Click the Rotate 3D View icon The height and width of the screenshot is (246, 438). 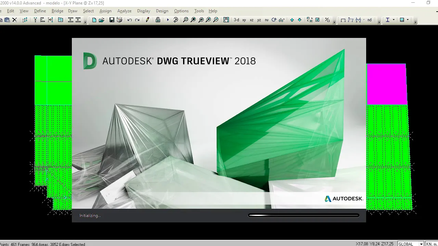[274, 20]
